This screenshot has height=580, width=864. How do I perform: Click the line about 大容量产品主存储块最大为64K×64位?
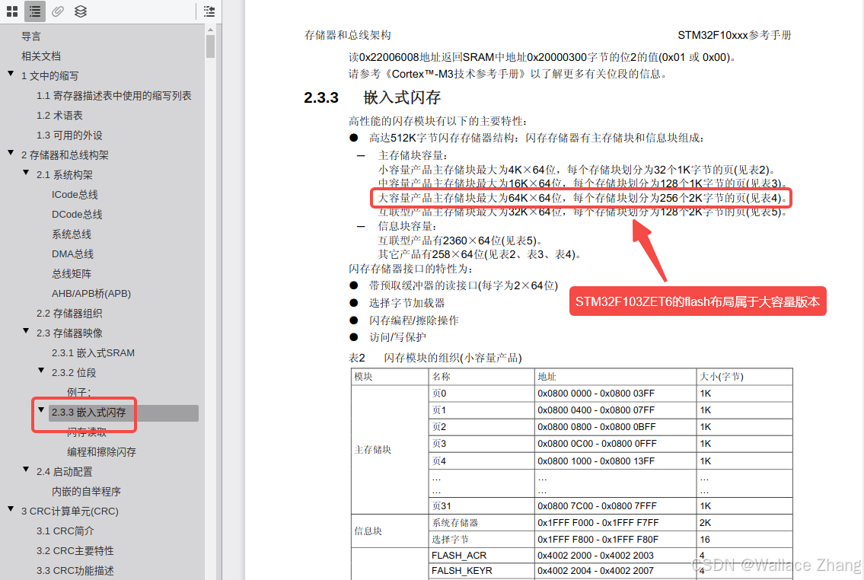(x=583, y=198)
